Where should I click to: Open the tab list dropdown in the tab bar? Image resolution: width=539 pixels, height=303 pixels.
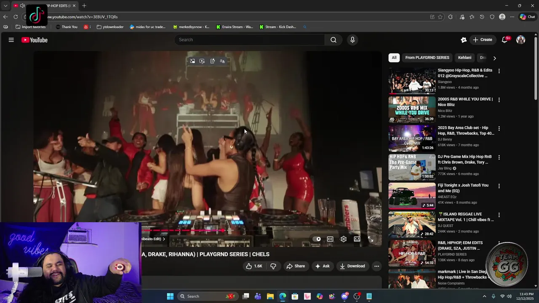(x=5, y=5)
